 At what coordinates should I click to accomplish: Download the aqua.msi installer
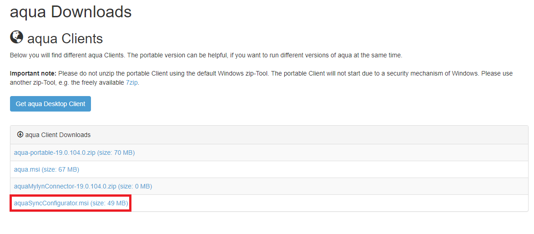pos(27,170)
